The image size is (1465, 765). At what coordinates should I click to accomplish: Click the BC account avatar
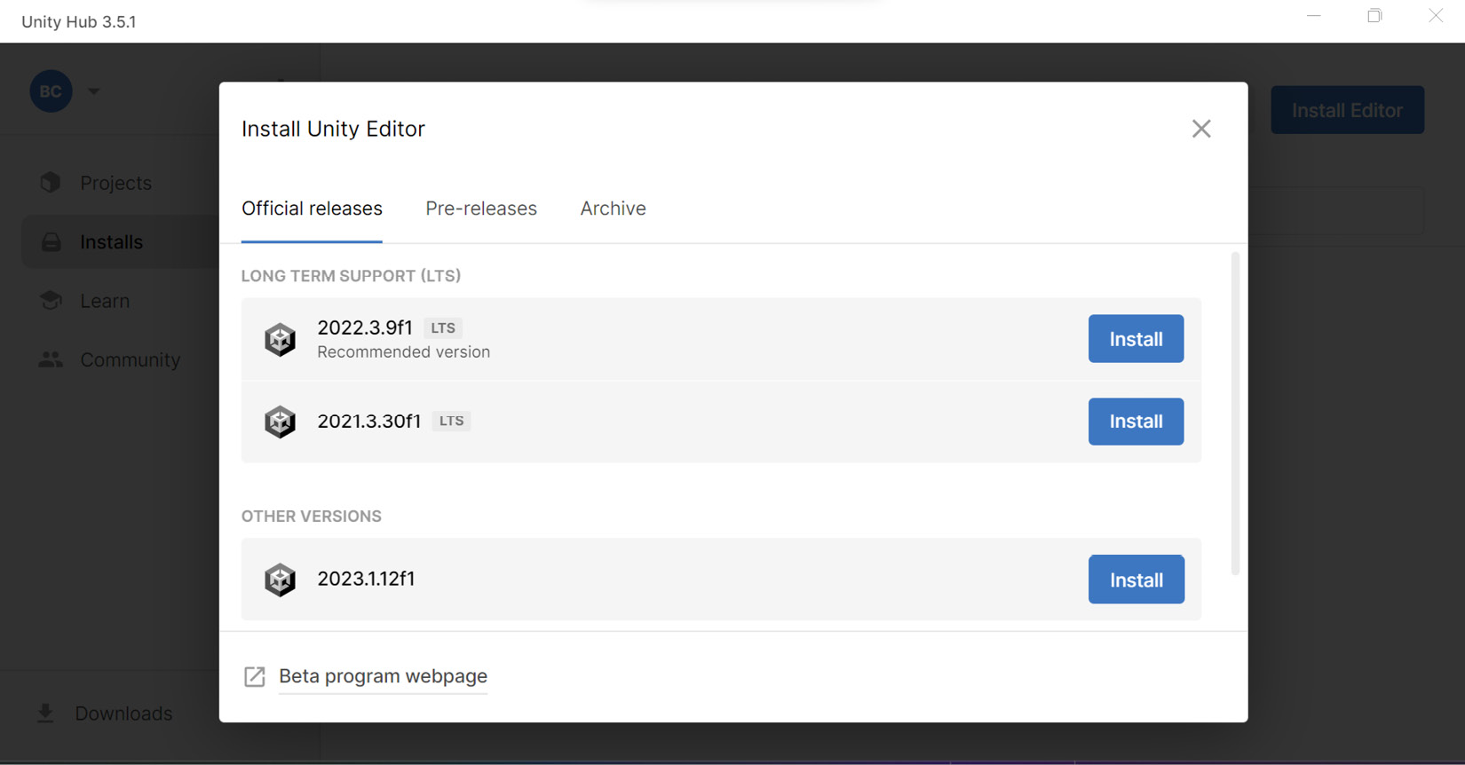tap(51, 91)
